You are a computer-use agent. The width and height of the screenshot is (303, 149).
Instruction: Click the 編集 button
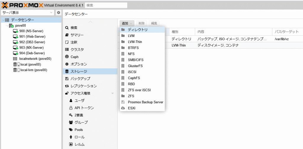154,23
